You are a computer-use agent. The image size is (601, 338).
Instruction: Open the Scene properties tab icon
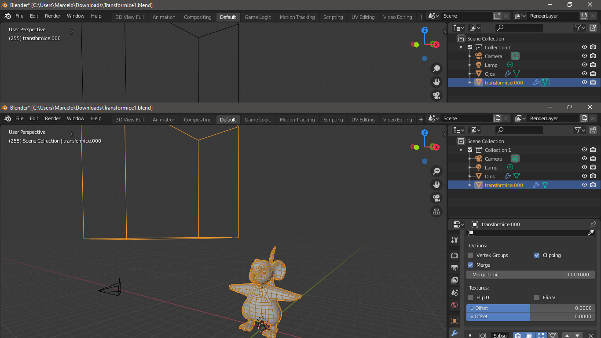[x=454, y=292]
